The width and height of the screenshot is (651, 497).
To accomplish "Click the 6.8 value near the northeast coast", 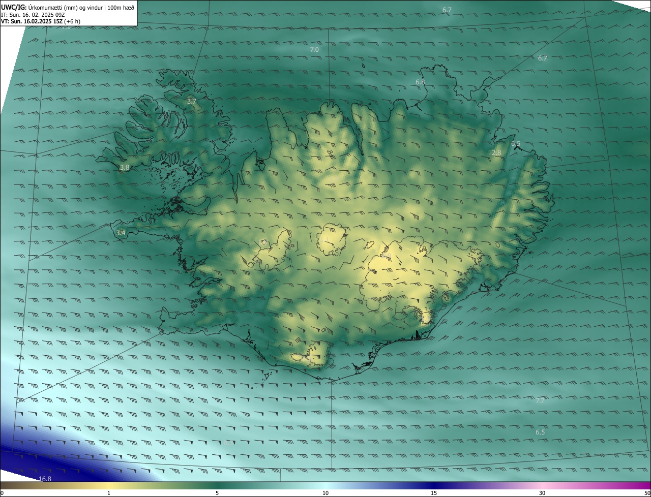I will point(420,82).
